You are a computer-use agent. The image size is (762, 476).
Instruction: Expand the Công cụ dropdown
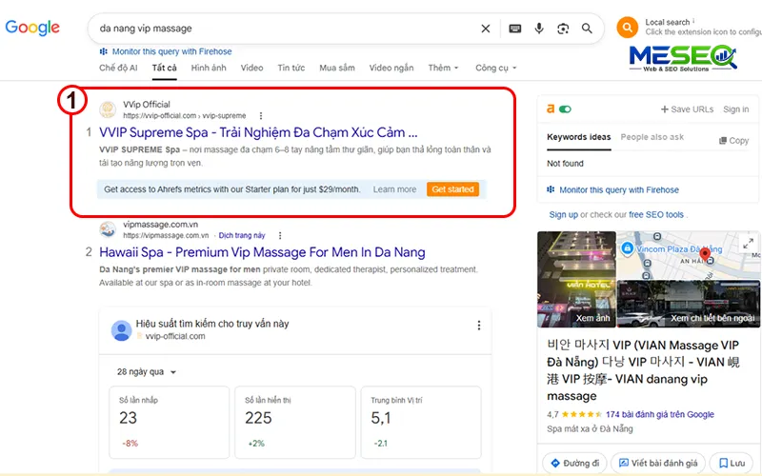pos(495,68)
